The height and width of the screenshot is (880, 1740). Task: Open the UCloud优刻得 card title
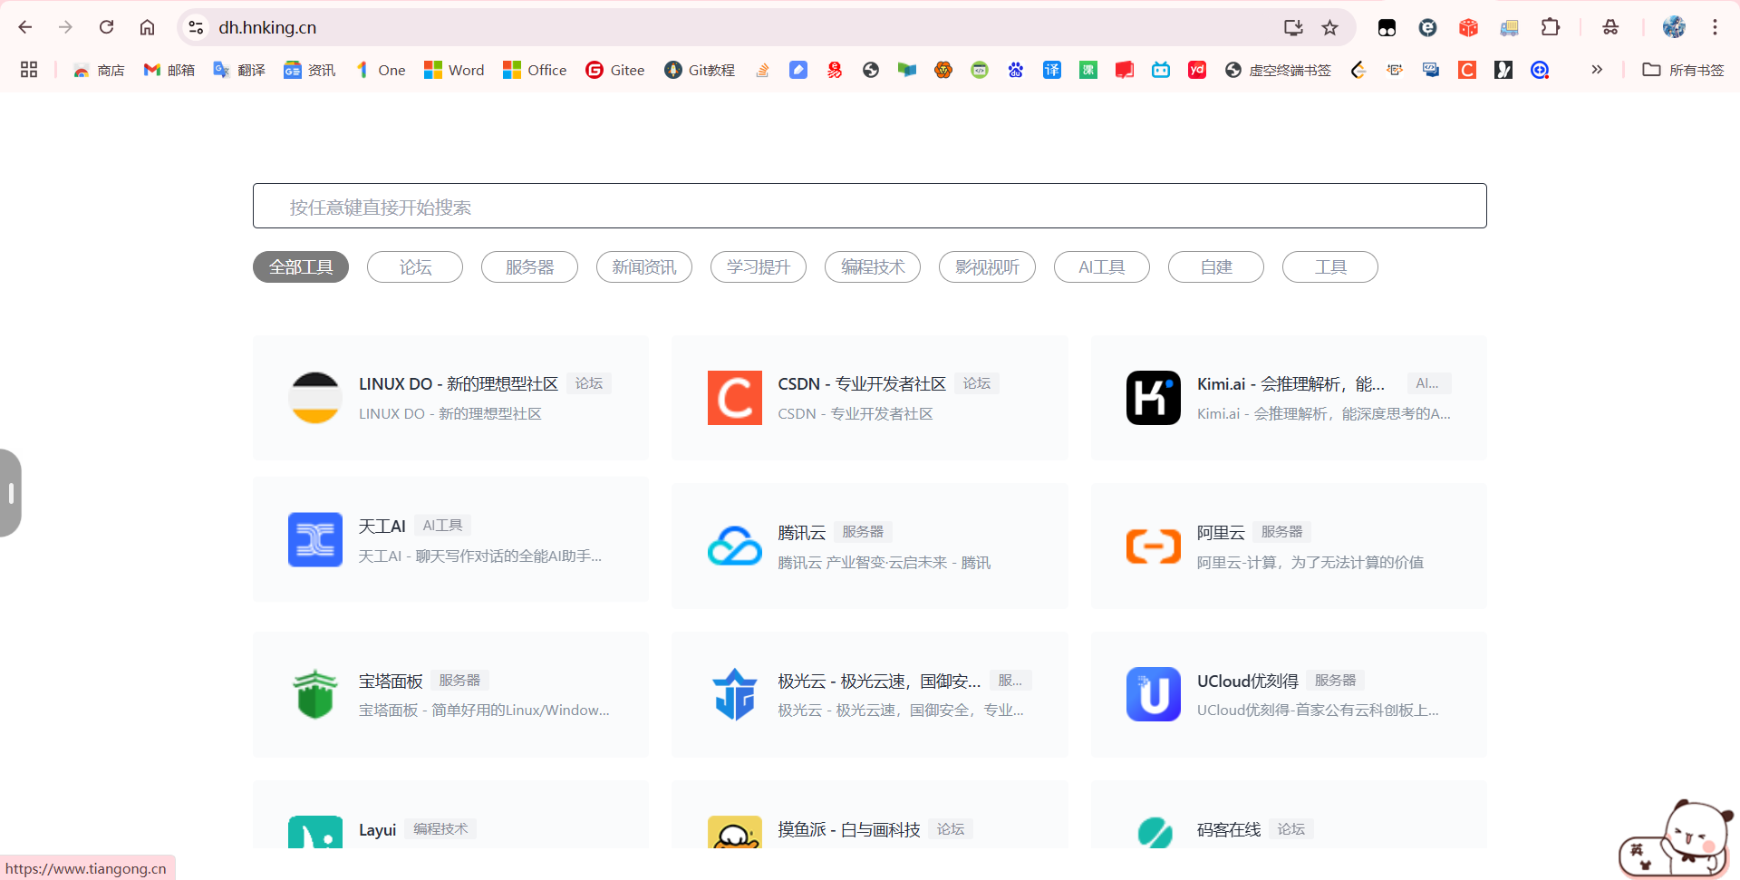click(1248, 681)
